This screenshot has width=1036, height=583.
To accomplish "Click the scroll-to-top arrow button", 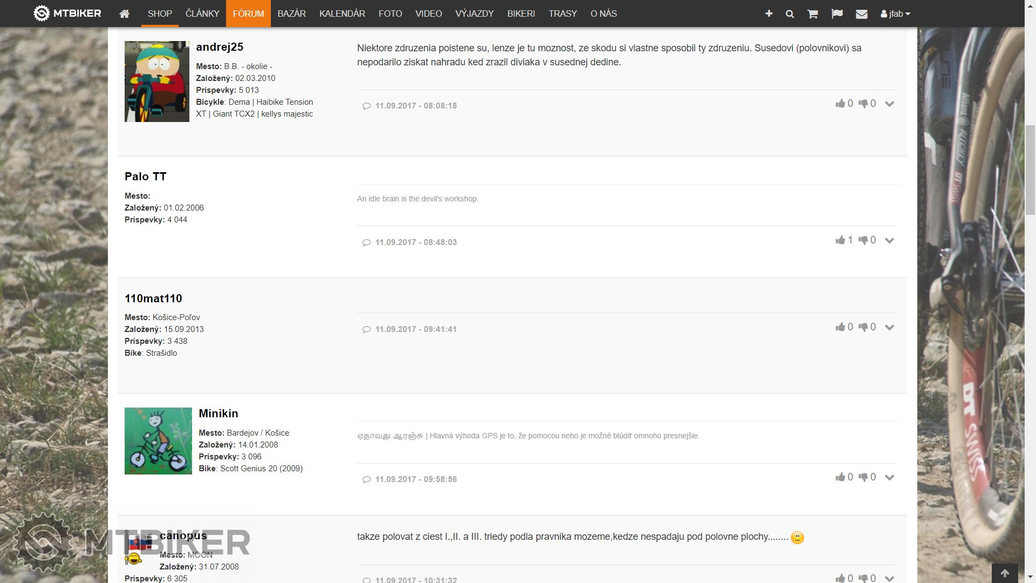I will (1005, 573).
